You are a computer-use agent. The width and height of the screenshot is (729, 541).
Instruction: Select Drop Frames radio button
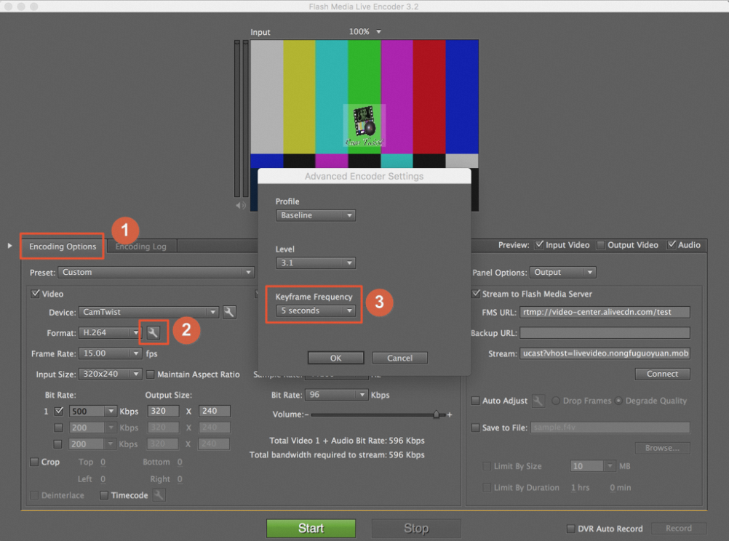pyautogui.click(x=556, y=401)
